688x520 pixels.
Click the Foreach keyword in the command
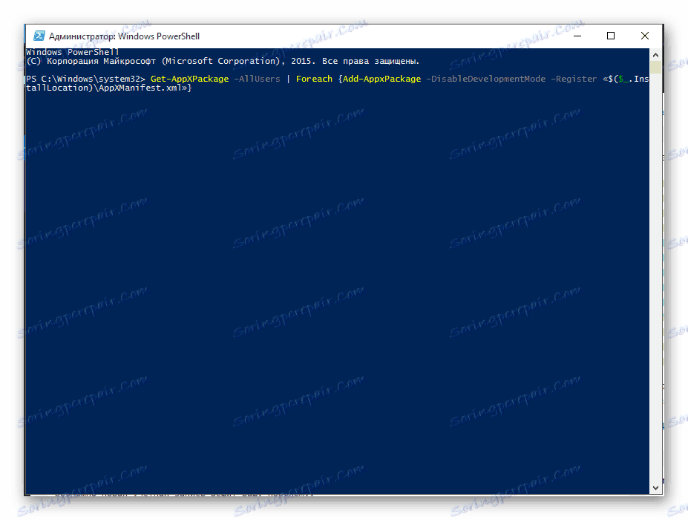click(314, 79)
